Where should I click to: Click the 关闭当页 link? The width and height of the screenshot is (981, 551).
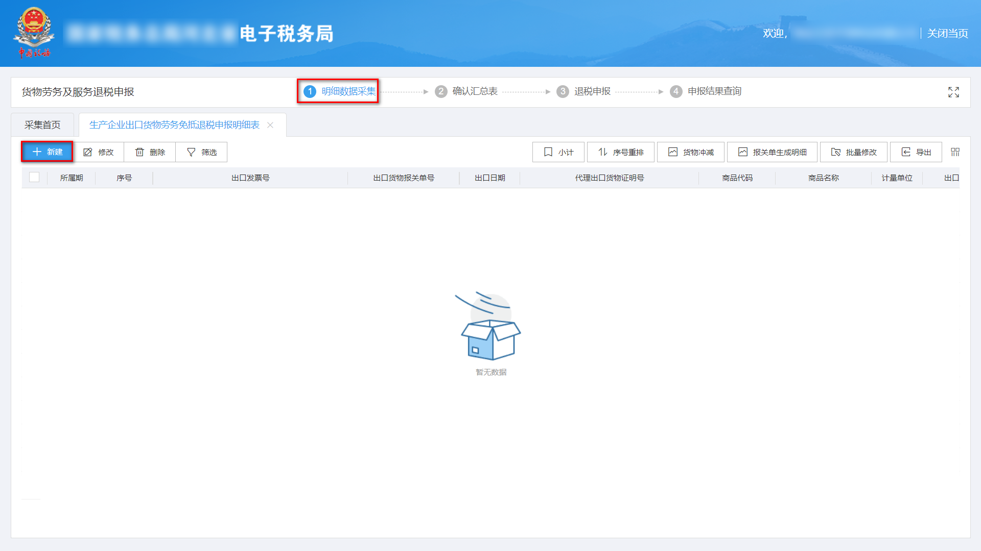click(x=947, y=33)
